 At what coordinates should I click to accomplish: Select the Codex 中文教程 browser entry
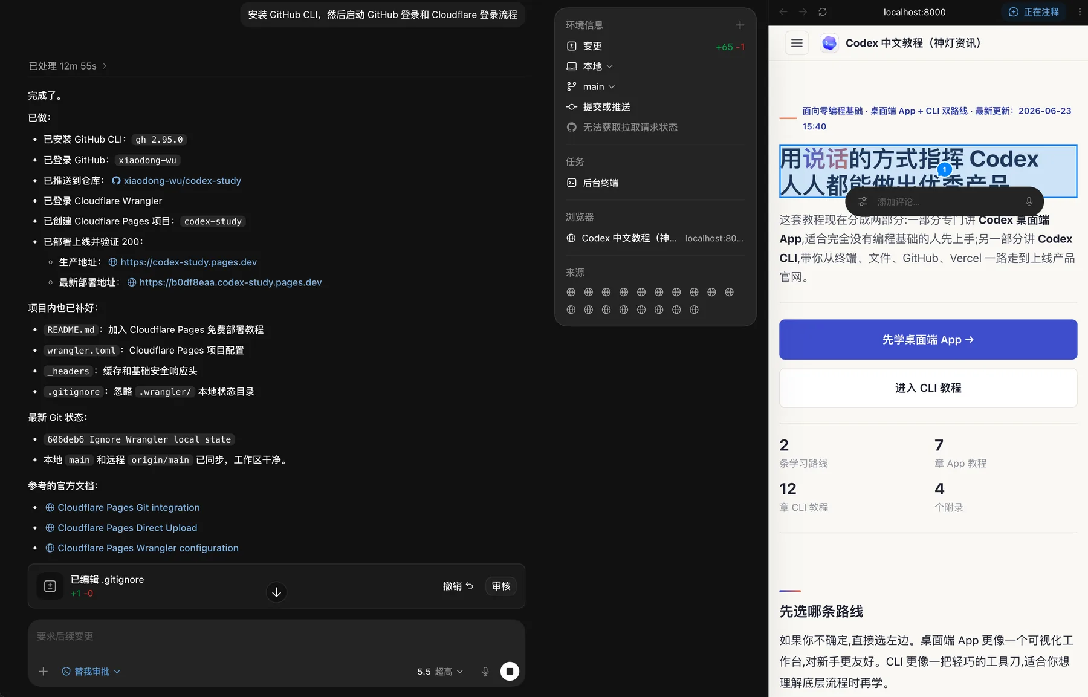tap(655, 238)
